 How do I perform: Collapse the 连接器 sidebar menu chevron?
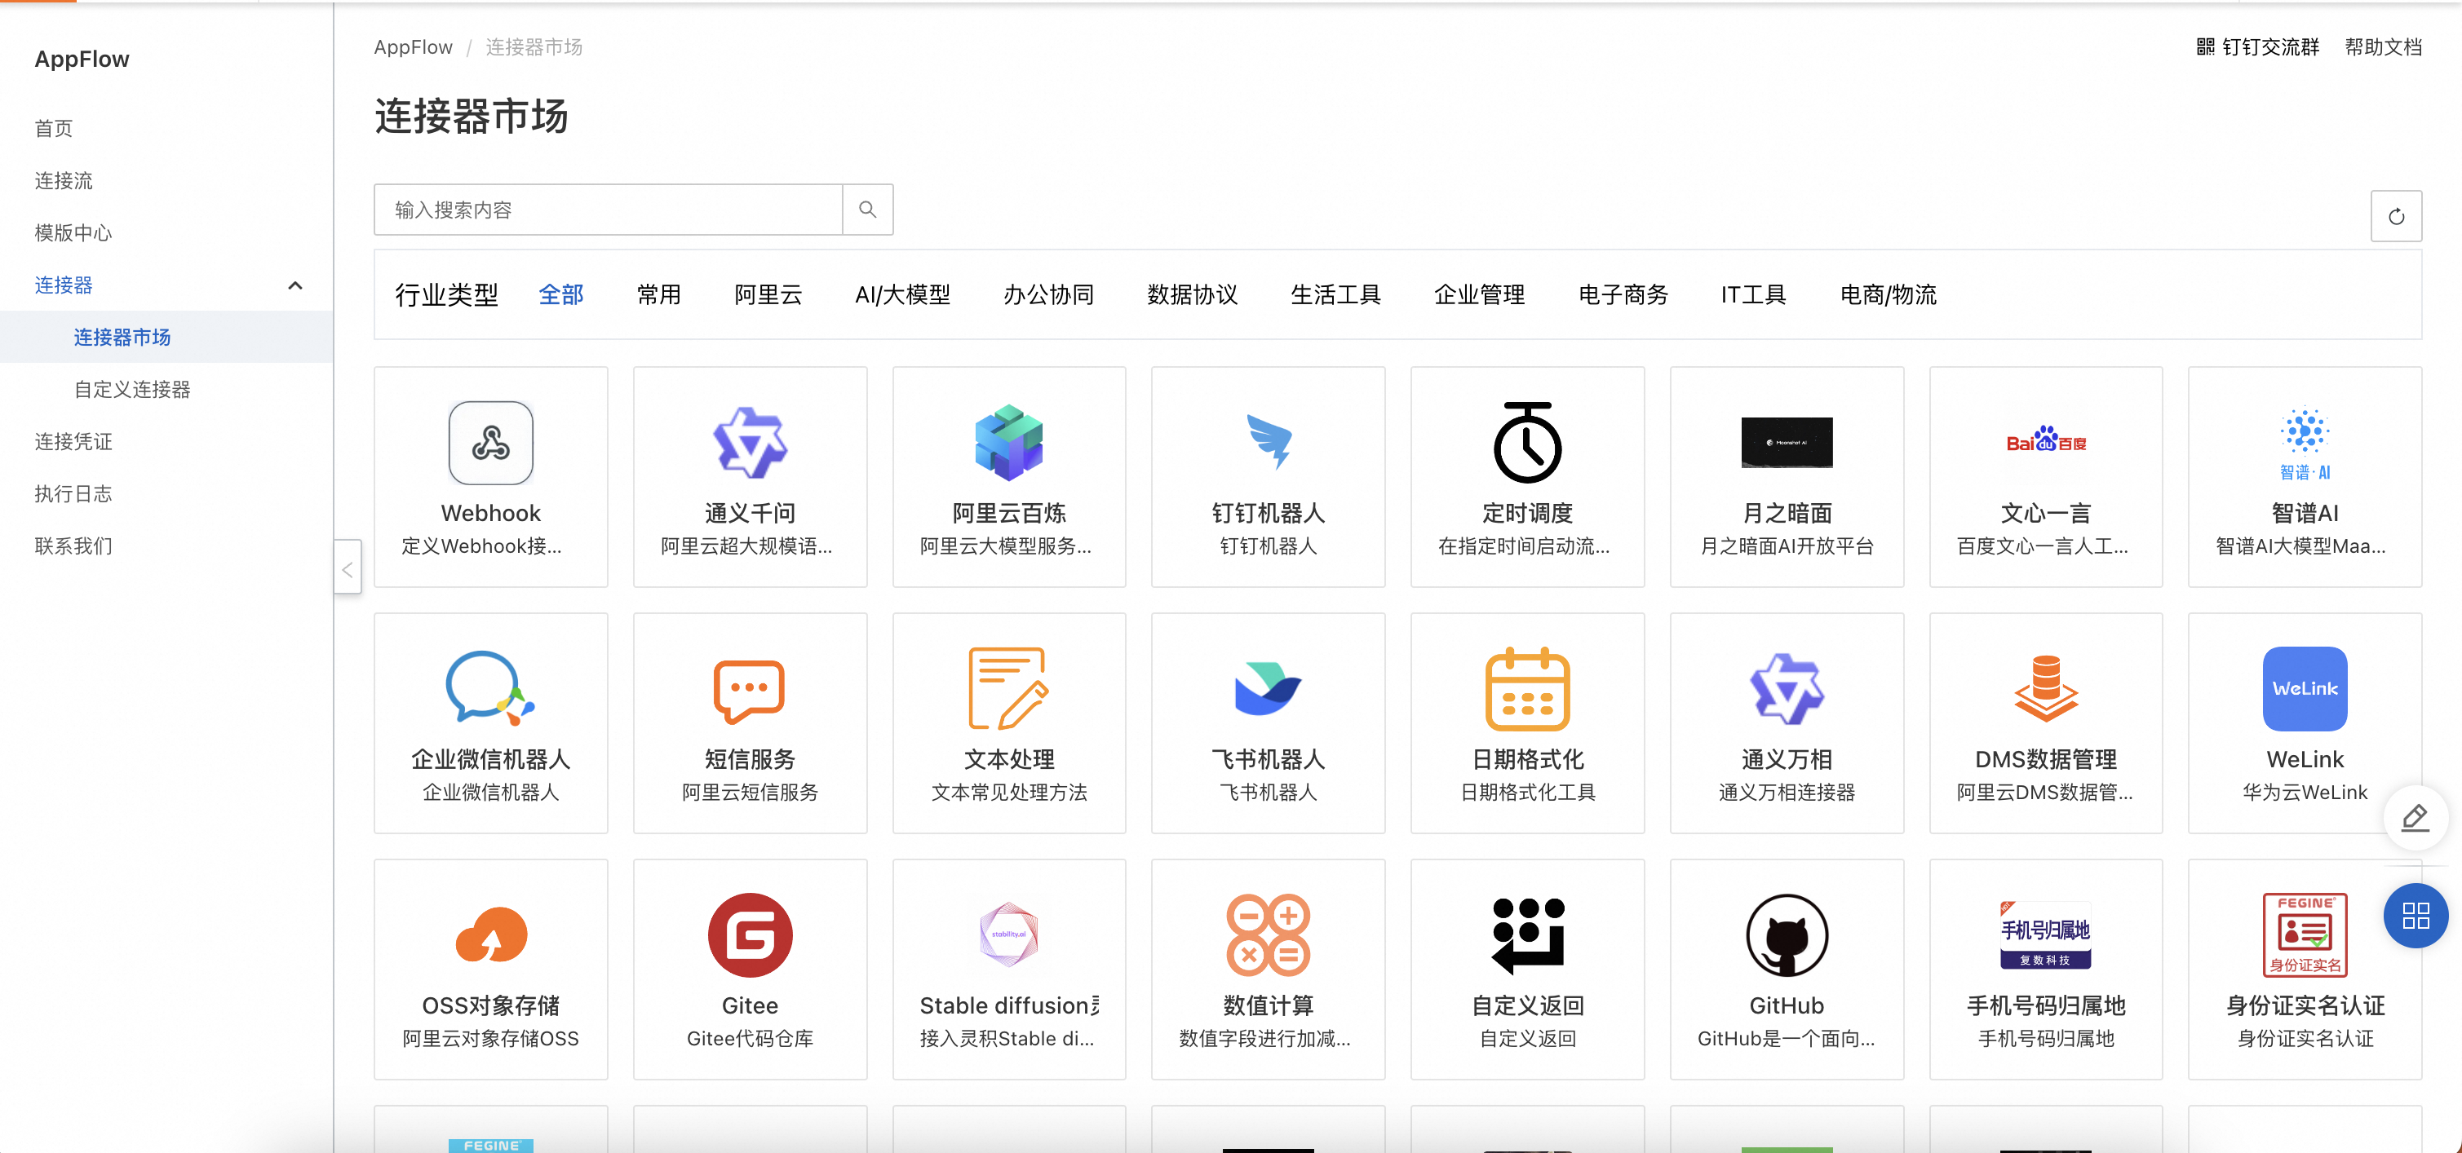tap(295, 285)
